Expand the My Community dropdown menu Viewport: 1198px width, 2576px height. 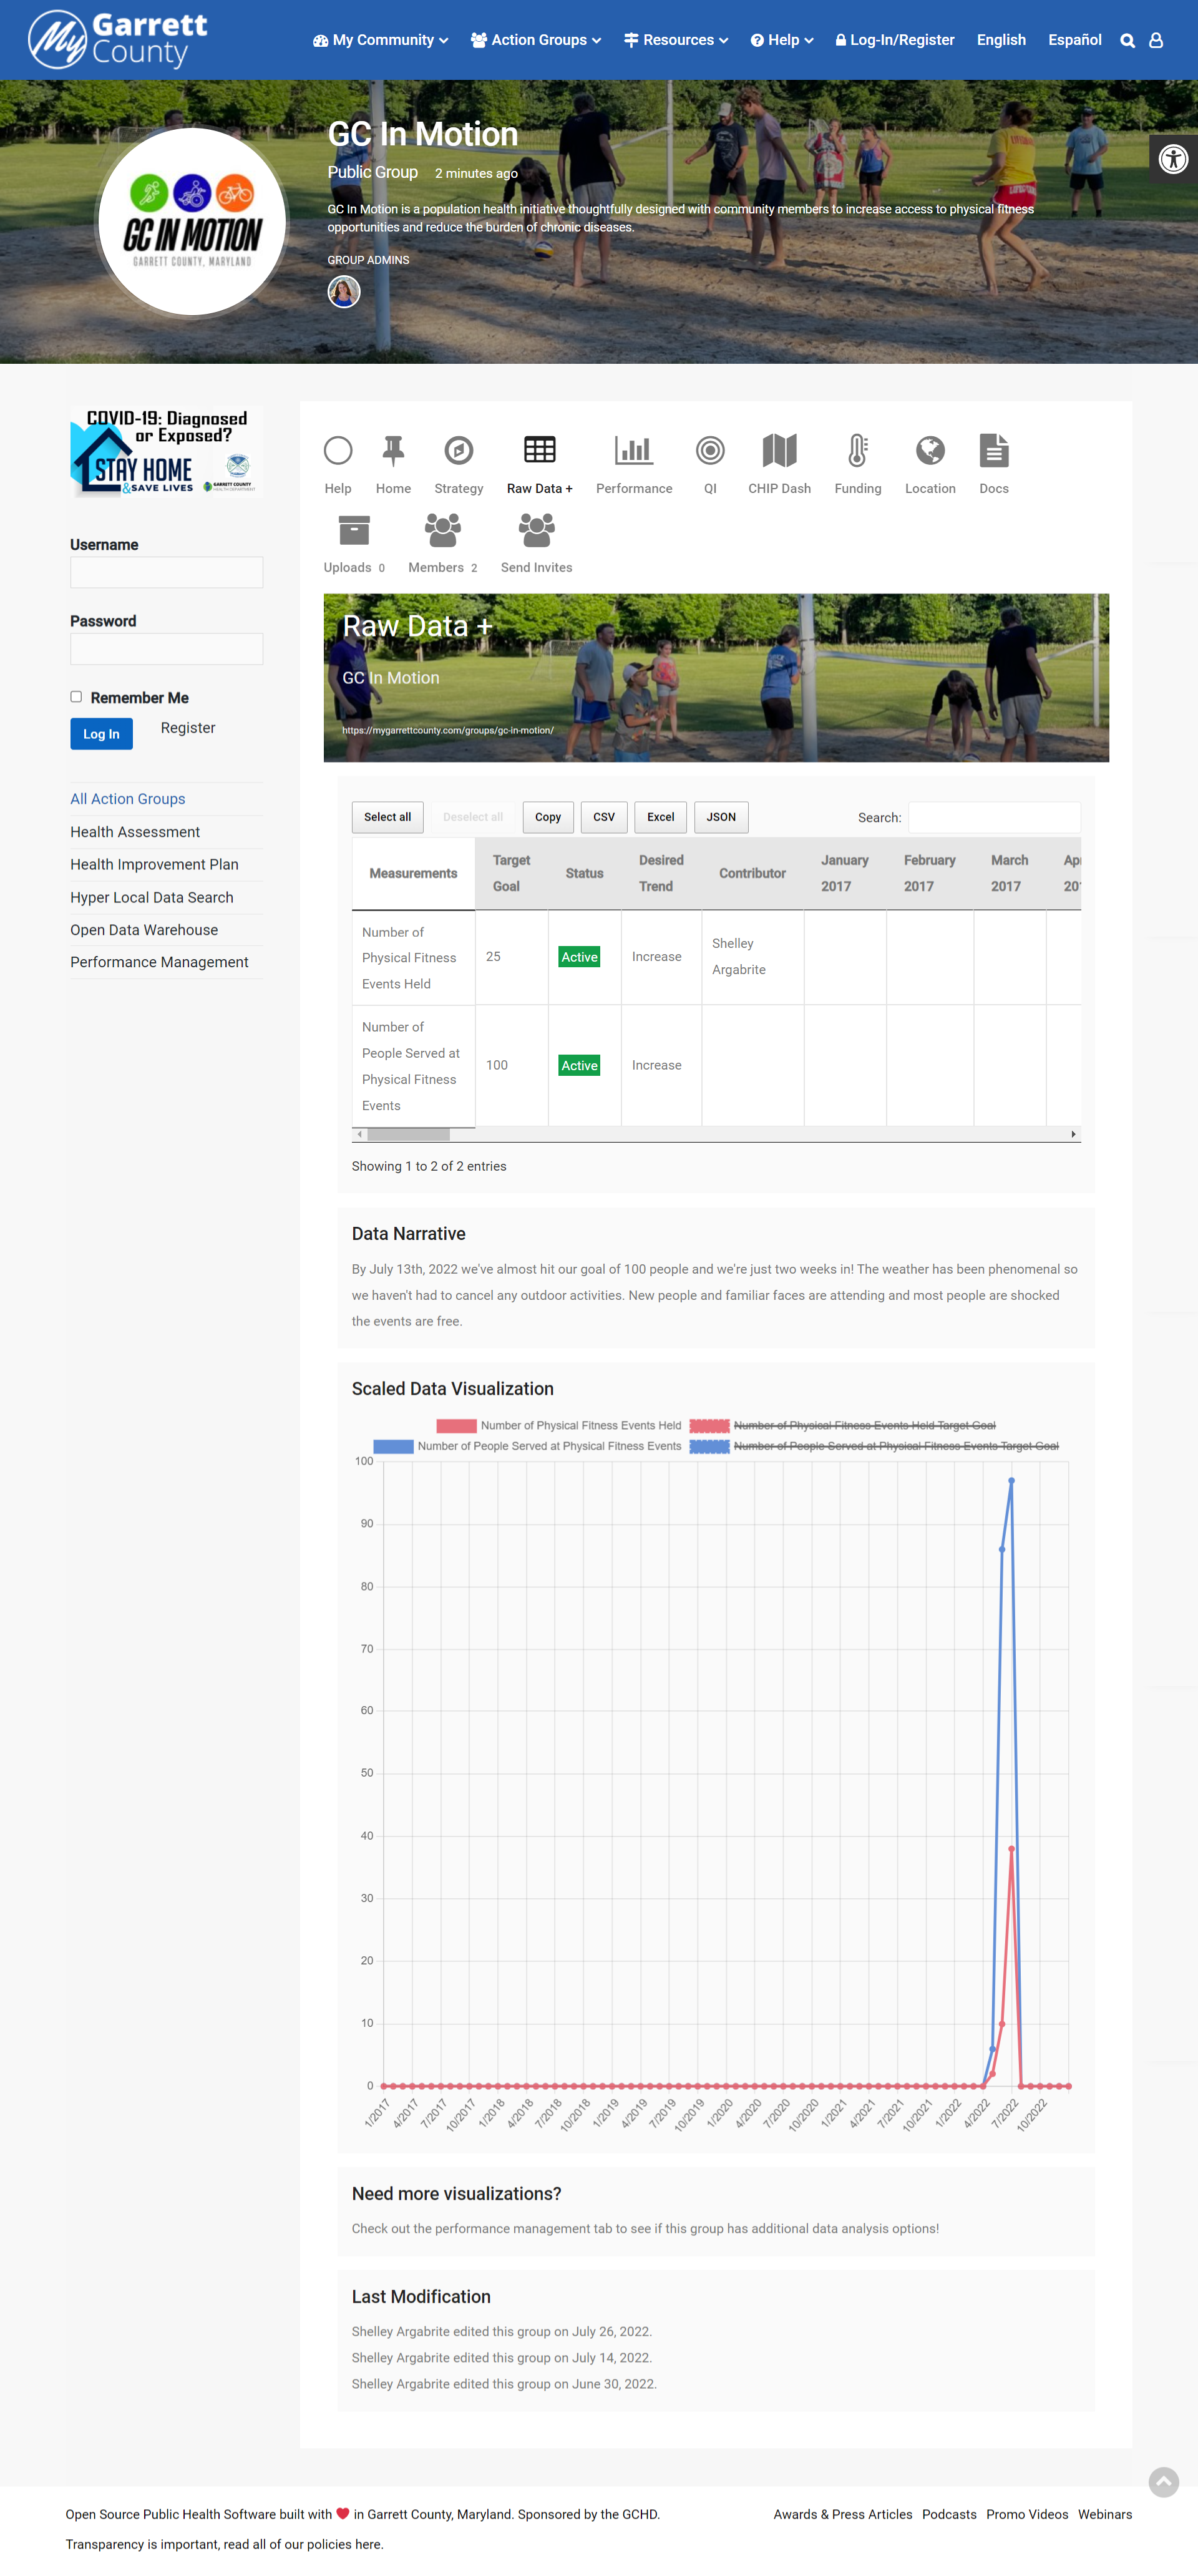(380, 40)
